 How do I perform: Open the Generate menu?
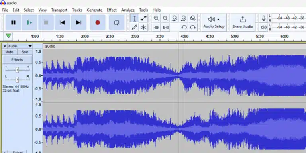pyautogui.click(x=94, y=10)
